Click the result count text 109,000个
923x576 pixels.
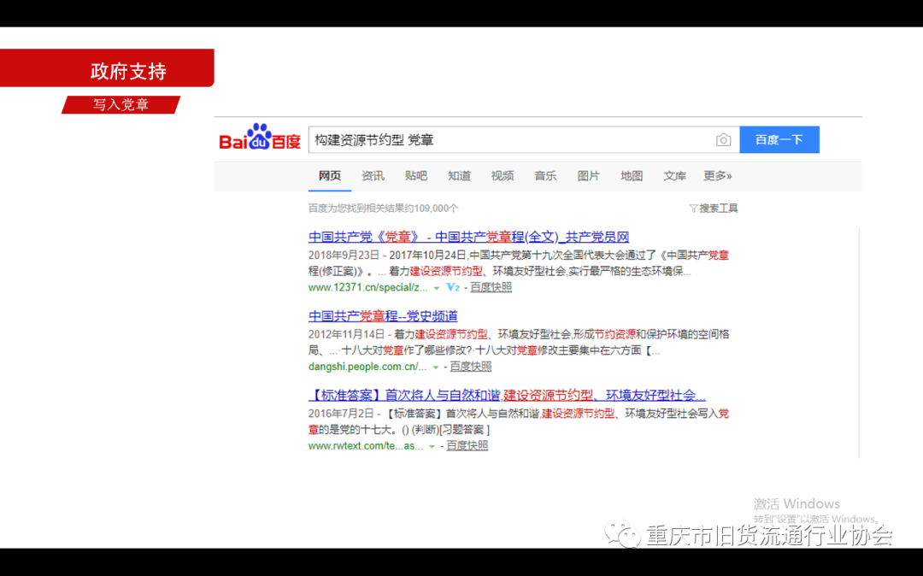[x=436, y=209]
